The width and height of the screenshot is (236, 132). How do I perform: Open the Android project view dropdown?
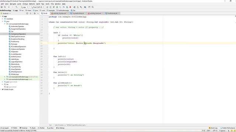click(x=6, y=13)
